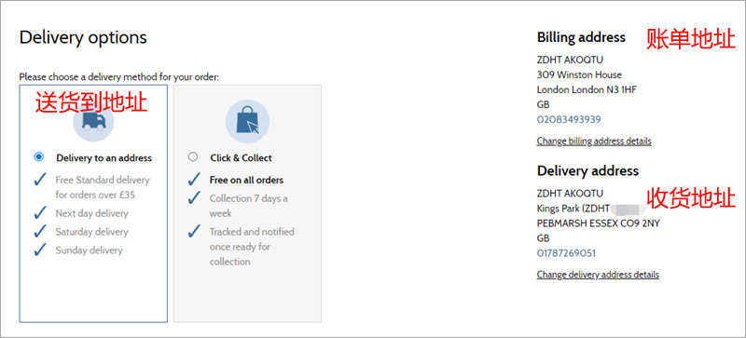Screen dimensions: 746x338
Task: Open Change delivery address details link
Action: [598, 275]
